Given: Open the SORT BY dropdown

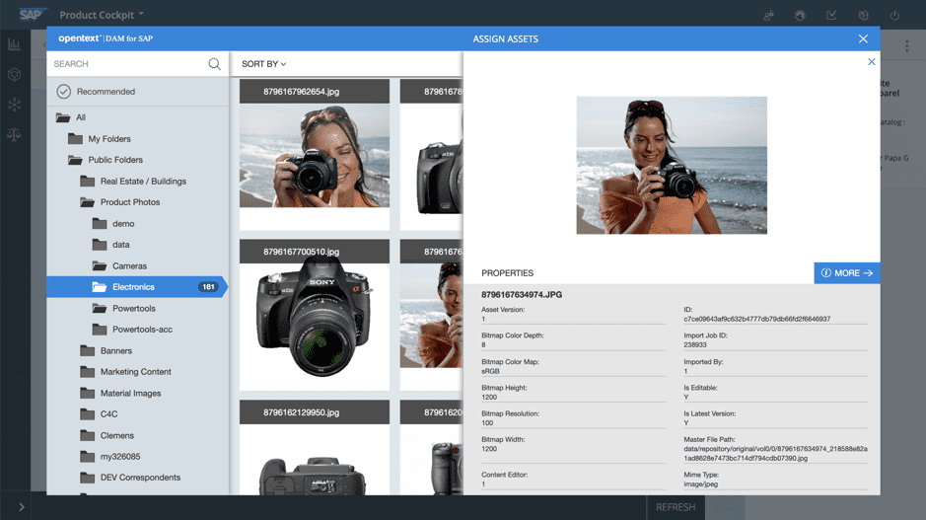Looking at the screenshot, I should [264, 64].
